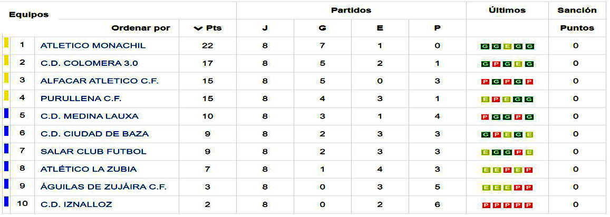Click the first yellow E badge for Águilas de Zujáira
The height and width of the screenshot is (217, 610).
pyautogui.click(x=485, y=188)
